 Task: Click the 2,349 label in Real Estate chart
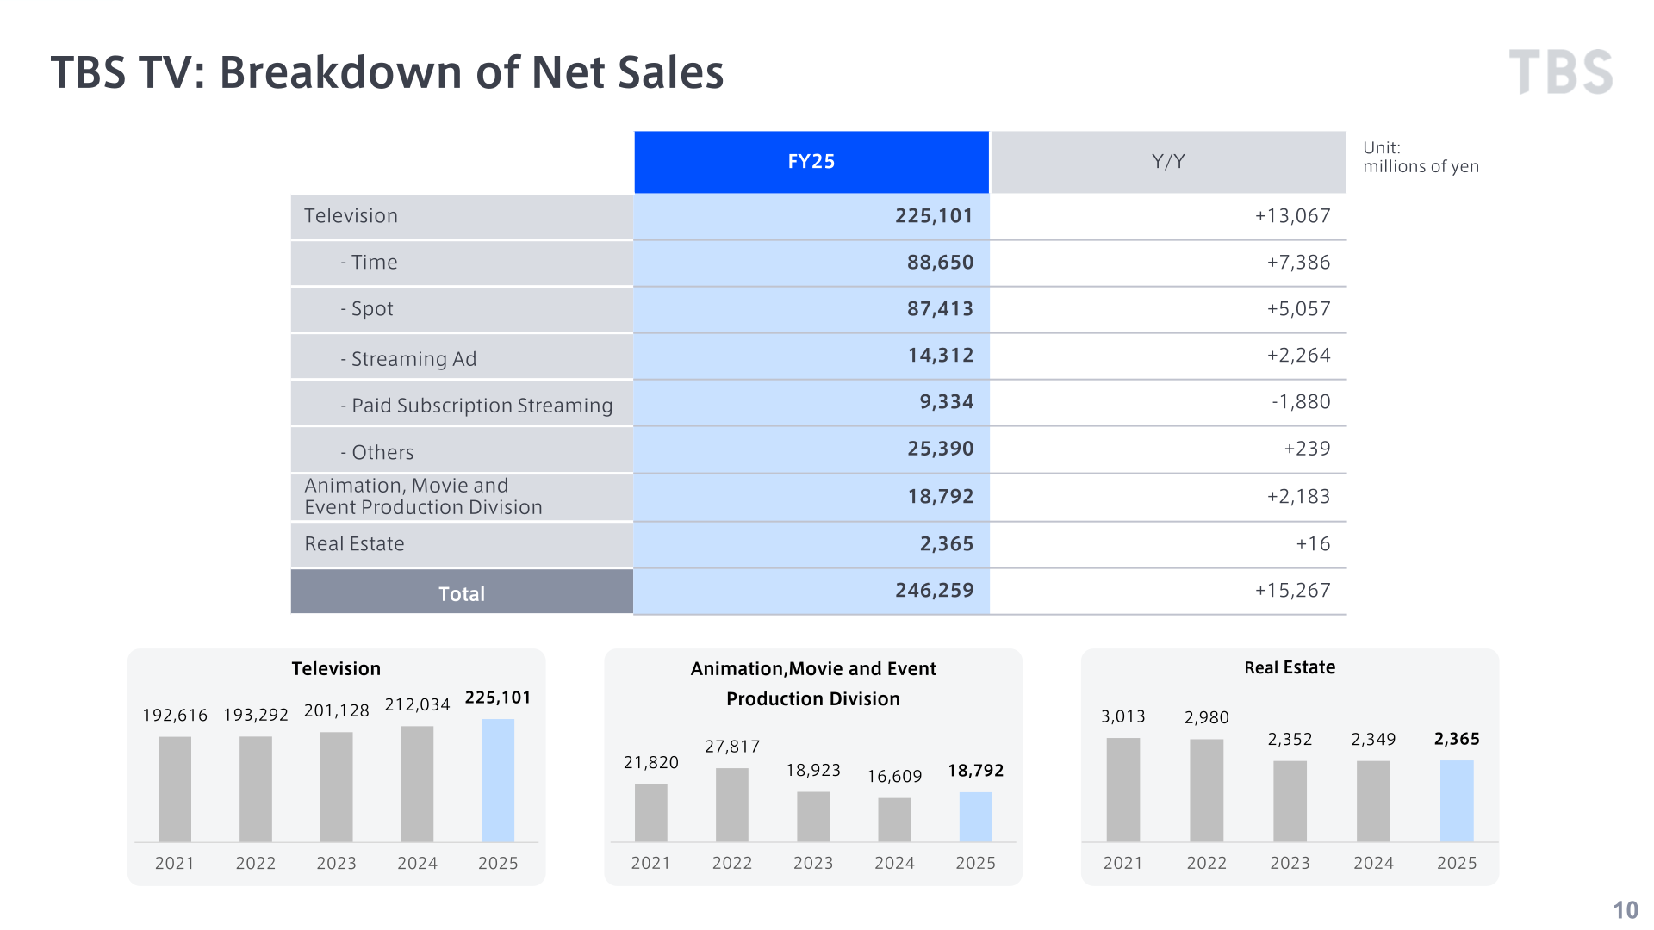tap(1373, 740)
